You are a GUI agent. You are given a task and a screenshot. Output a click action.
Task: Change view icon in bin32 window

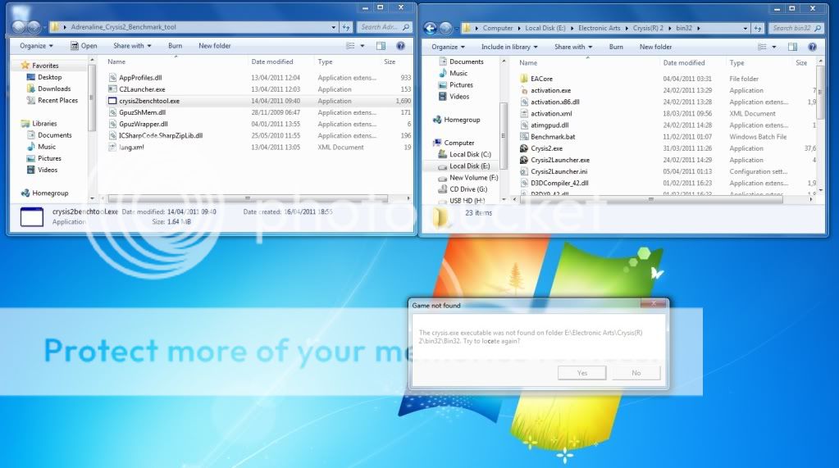[x=762, y=47]
